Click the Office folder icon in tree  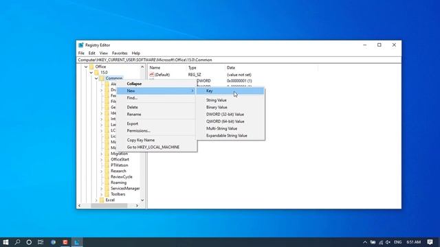[x=91, y=67]
